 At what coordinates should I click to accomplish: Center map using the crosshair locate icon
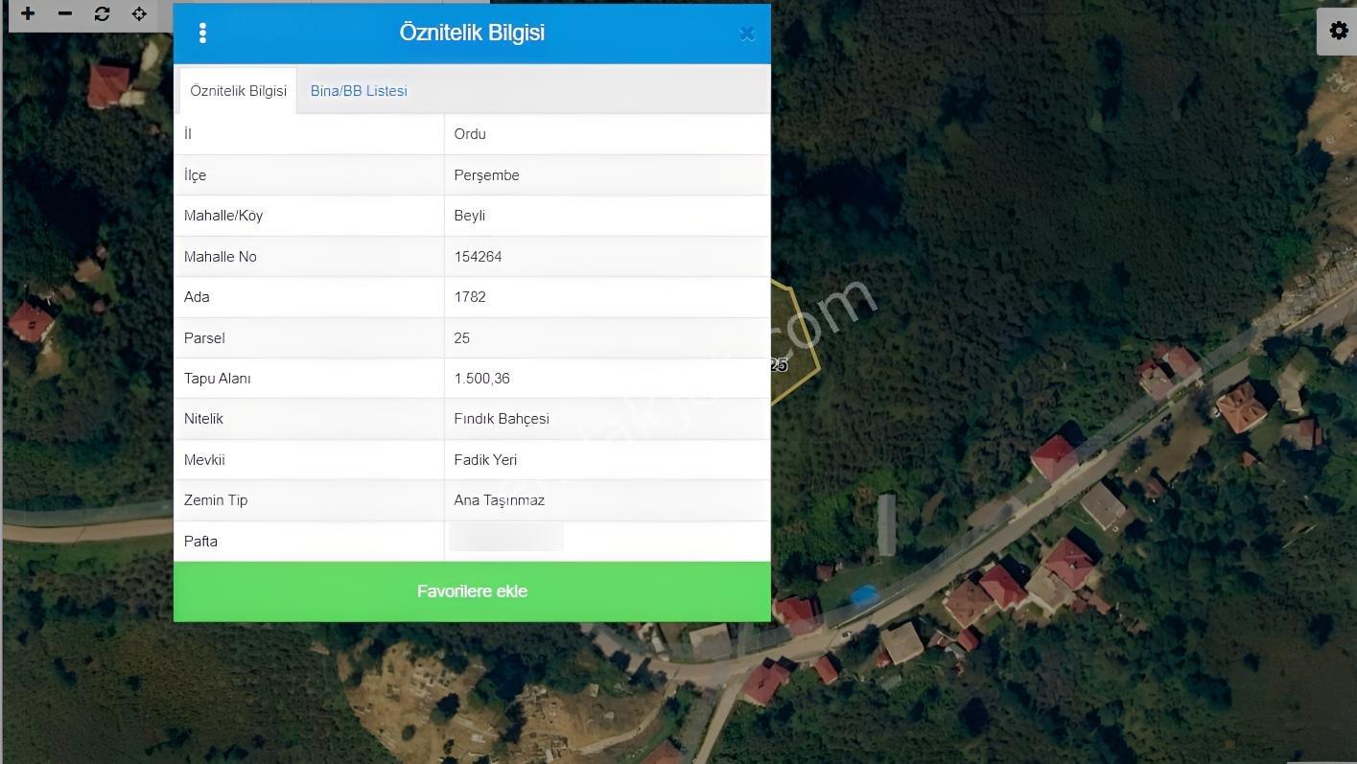(x=139, y=13)
